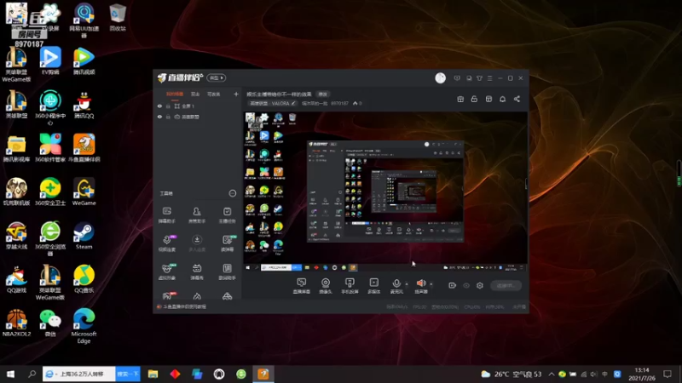The image size is (682, 383).
Task: Open the settings gear in the bottom bar
Action: pos(480,285)
